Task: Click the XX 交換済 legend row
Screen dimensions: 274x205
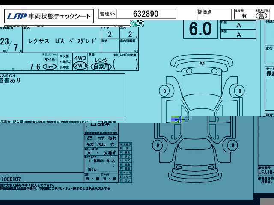Action: pos(125,144)
